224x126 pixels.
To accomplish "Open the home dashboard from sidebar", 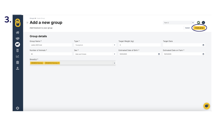I will click(17, 33).
